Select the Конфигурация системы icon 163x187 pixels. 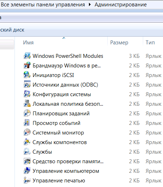coord(27,94)
